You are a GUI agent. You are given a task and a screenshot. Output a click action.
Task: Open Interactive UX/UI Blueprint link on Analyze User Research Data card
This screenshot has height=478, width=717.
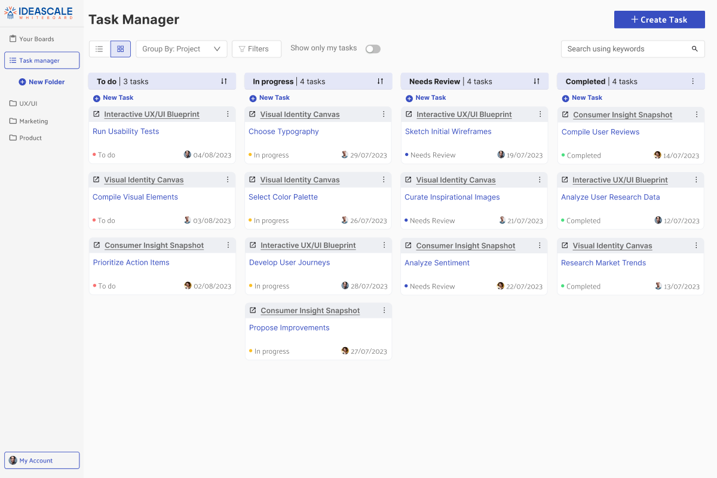(620, 180)
